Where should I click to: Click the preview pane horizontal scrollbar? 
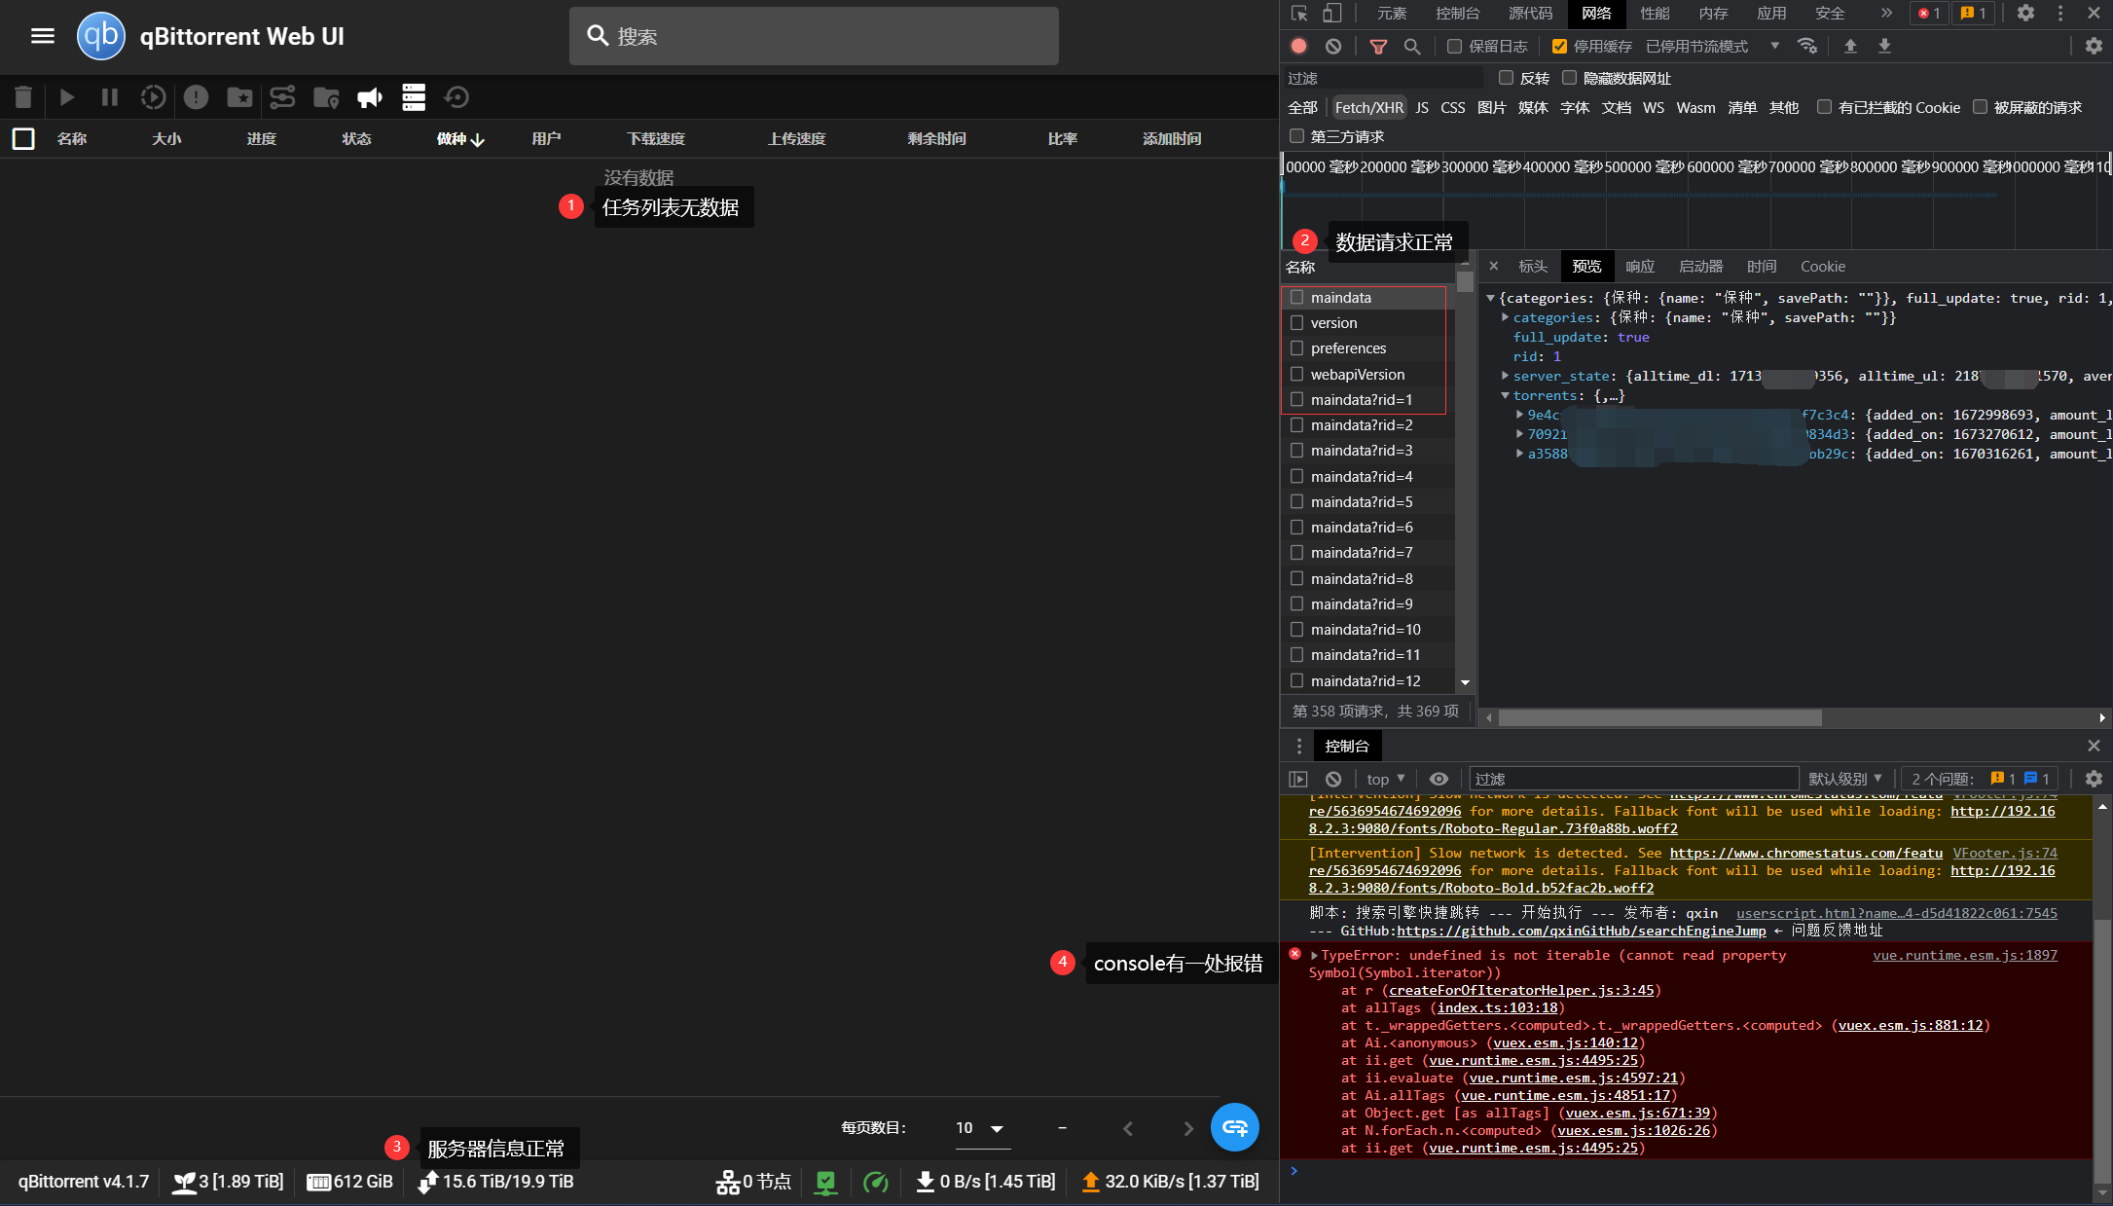click(x=1659, y=718)
